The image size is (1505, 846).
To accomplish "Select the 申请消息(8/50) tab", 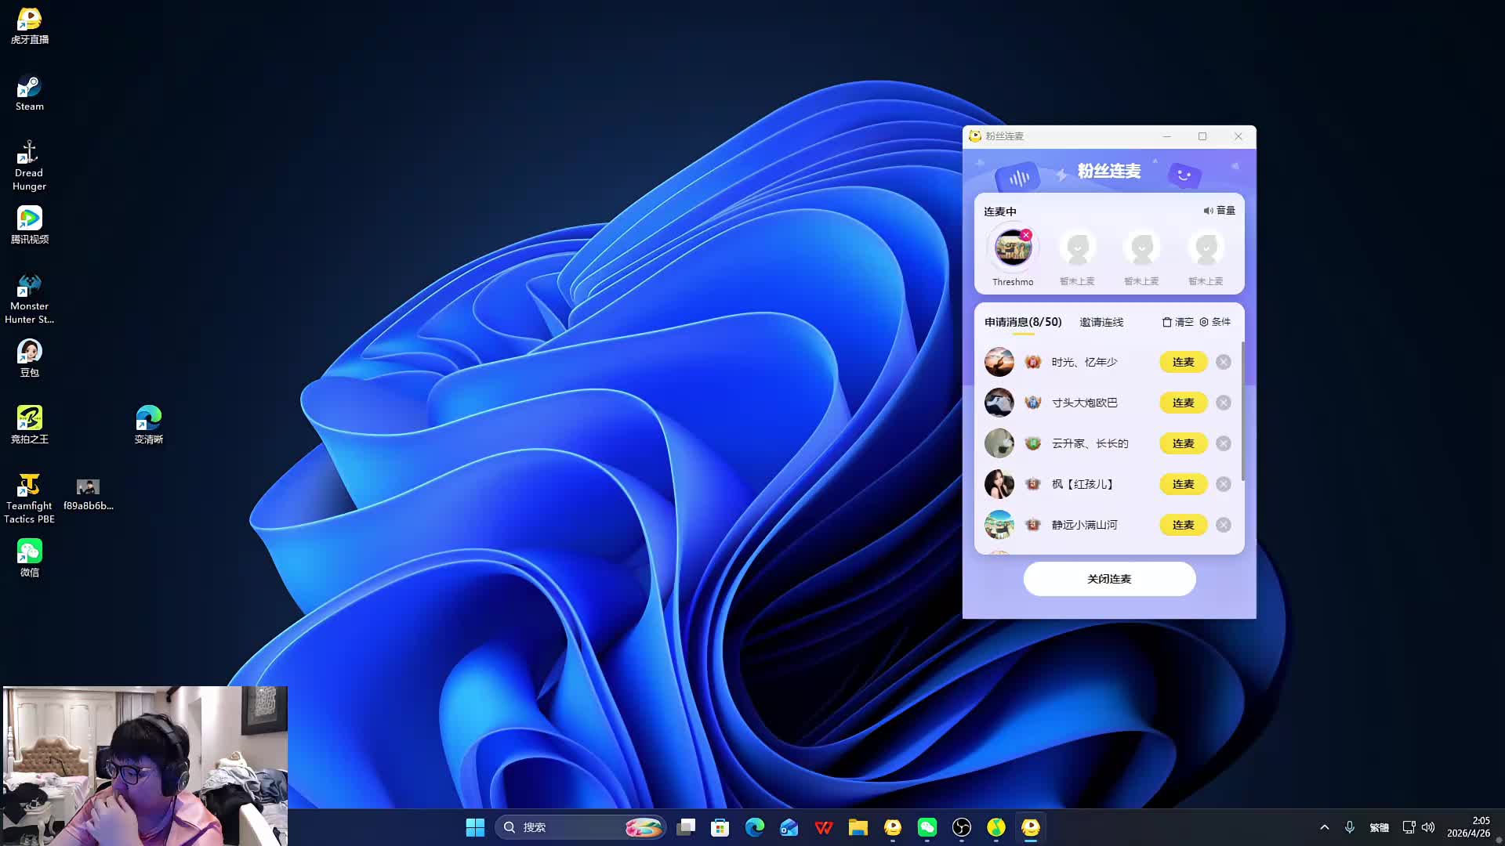I will tap(1023, 322).
